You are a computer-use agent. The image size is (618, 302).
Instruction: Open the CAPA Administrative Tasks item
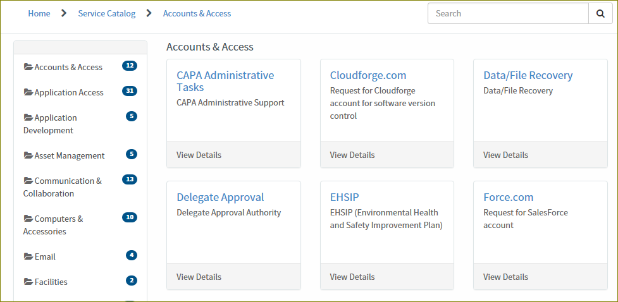point(225,81)
